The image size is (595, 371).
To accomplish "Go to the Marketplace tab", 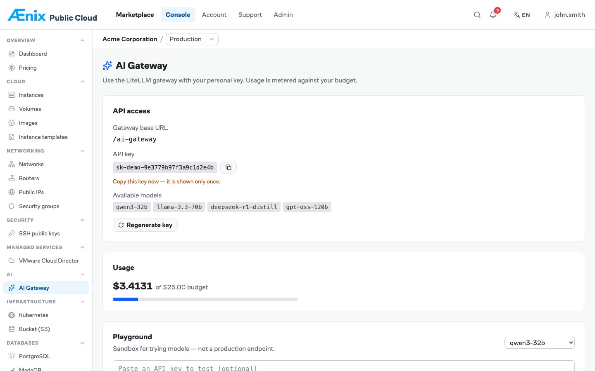I will coord(135,15).
